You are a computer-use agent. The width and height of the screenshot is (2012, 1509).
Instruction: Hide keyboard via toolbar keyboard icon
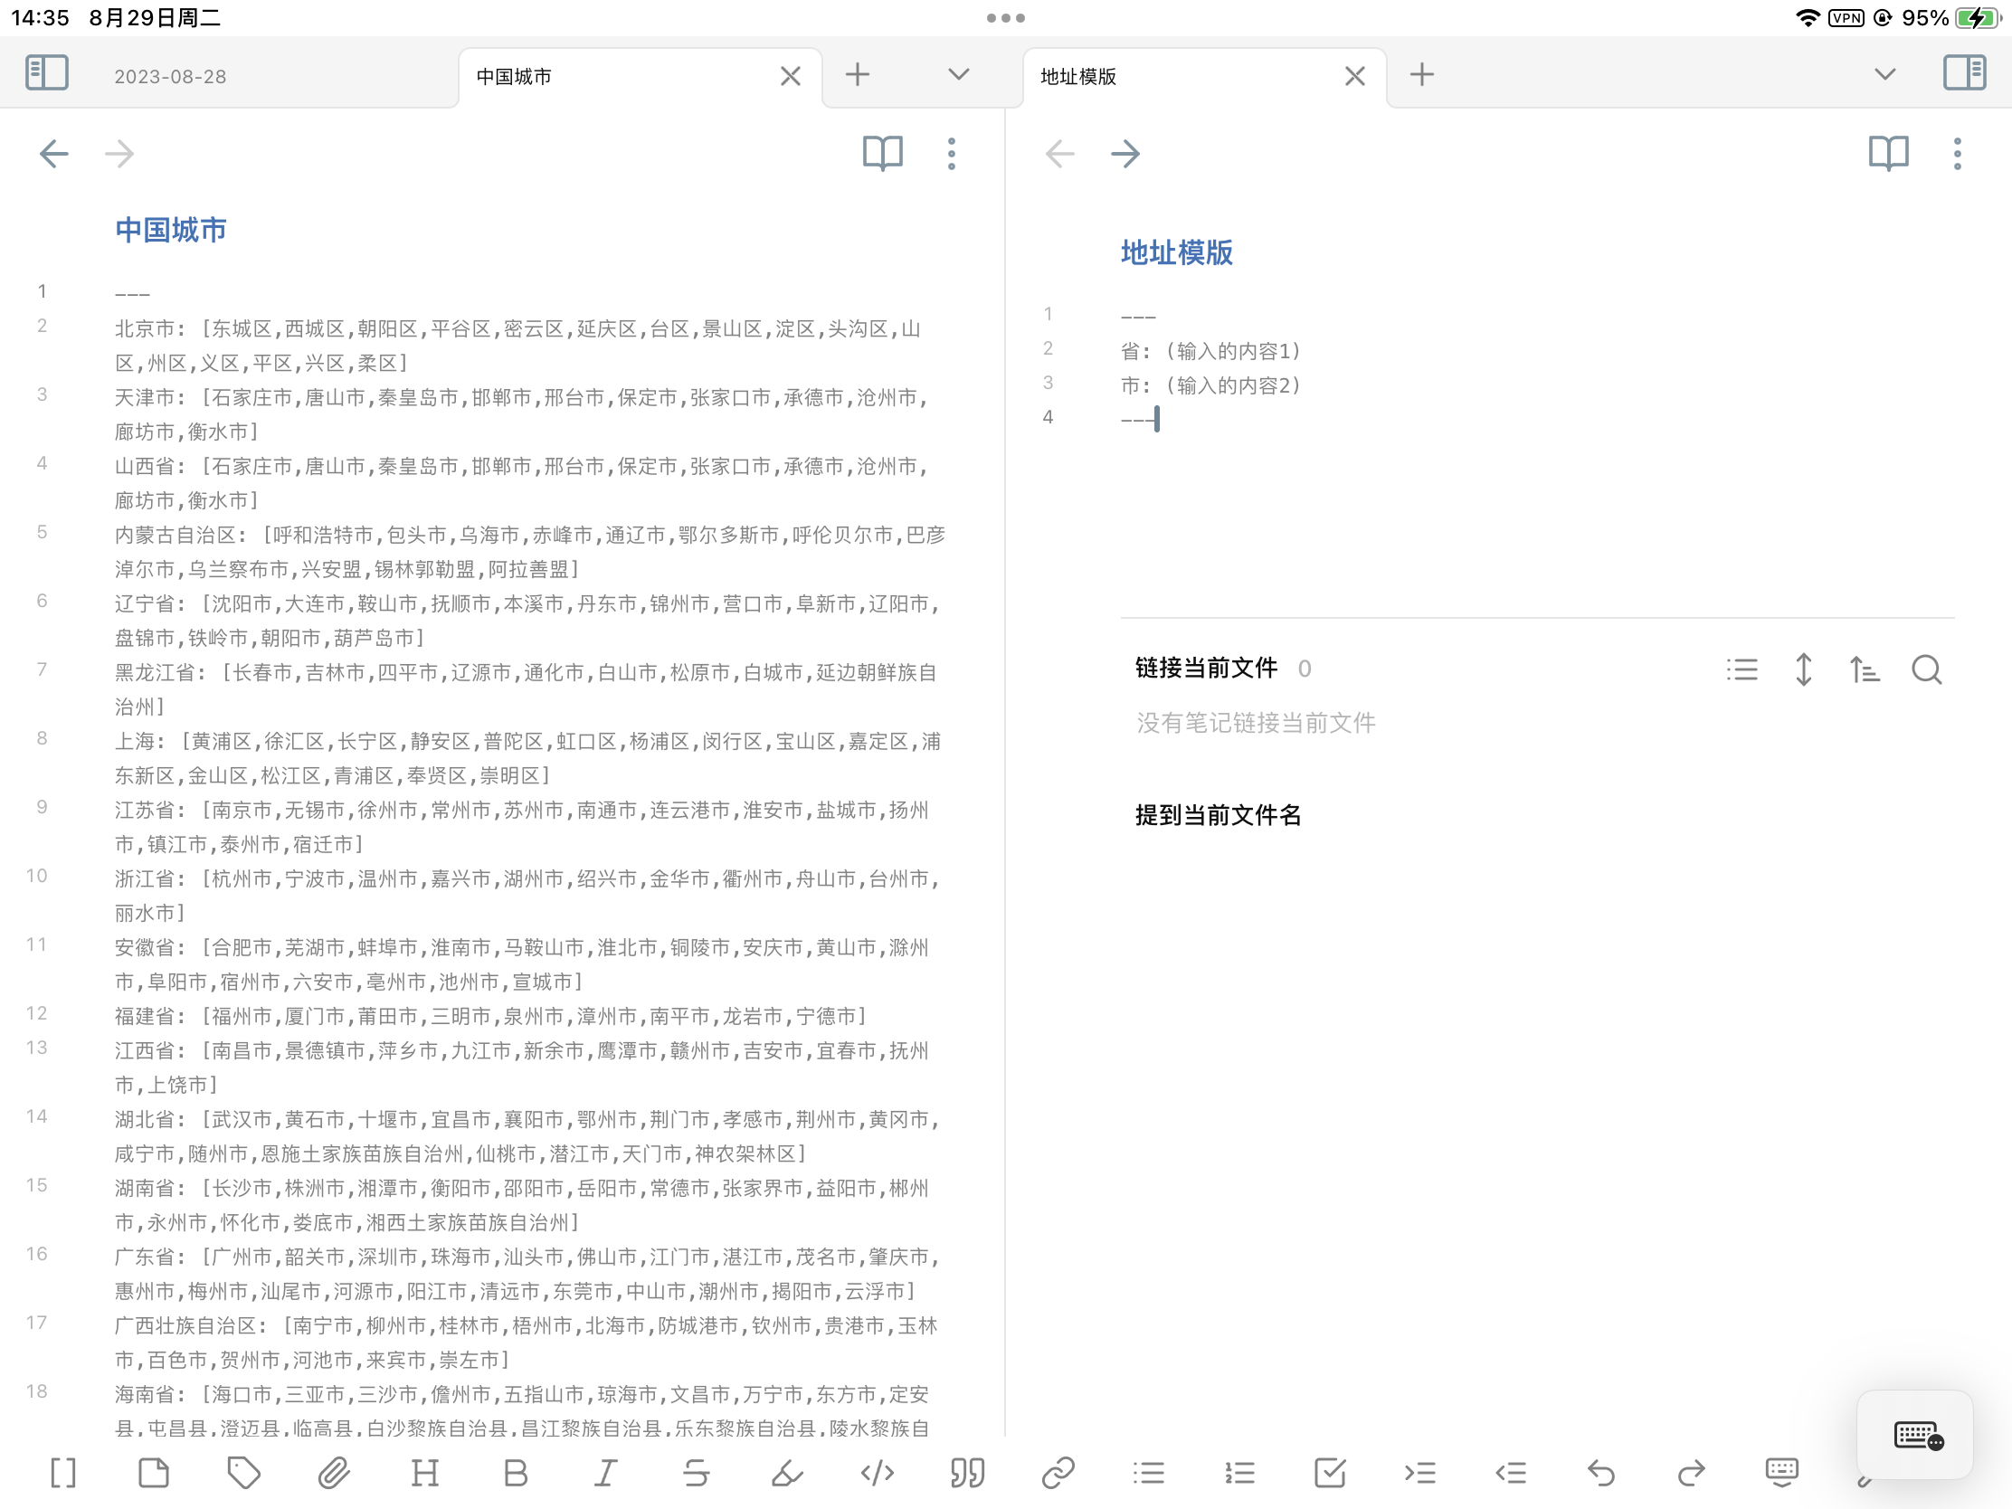1782,1473
